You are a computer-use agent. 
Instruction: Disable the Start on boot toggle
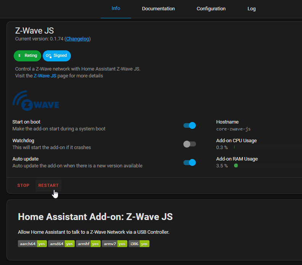[190, 125]
